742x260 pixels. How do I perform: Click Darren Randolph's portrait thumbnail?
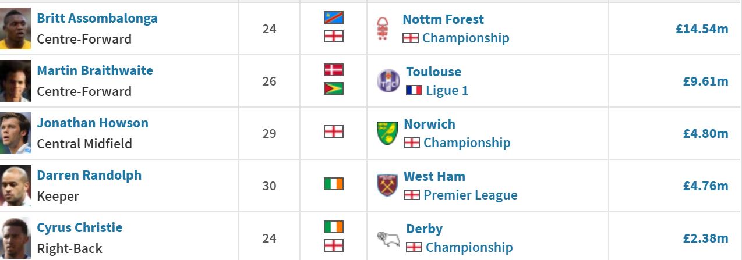pyautogui.click(x=15, y=186)
